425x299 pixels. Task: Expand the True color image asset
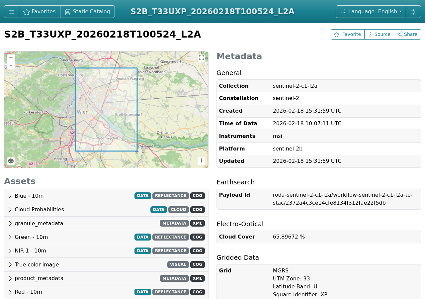click(106, 265)
